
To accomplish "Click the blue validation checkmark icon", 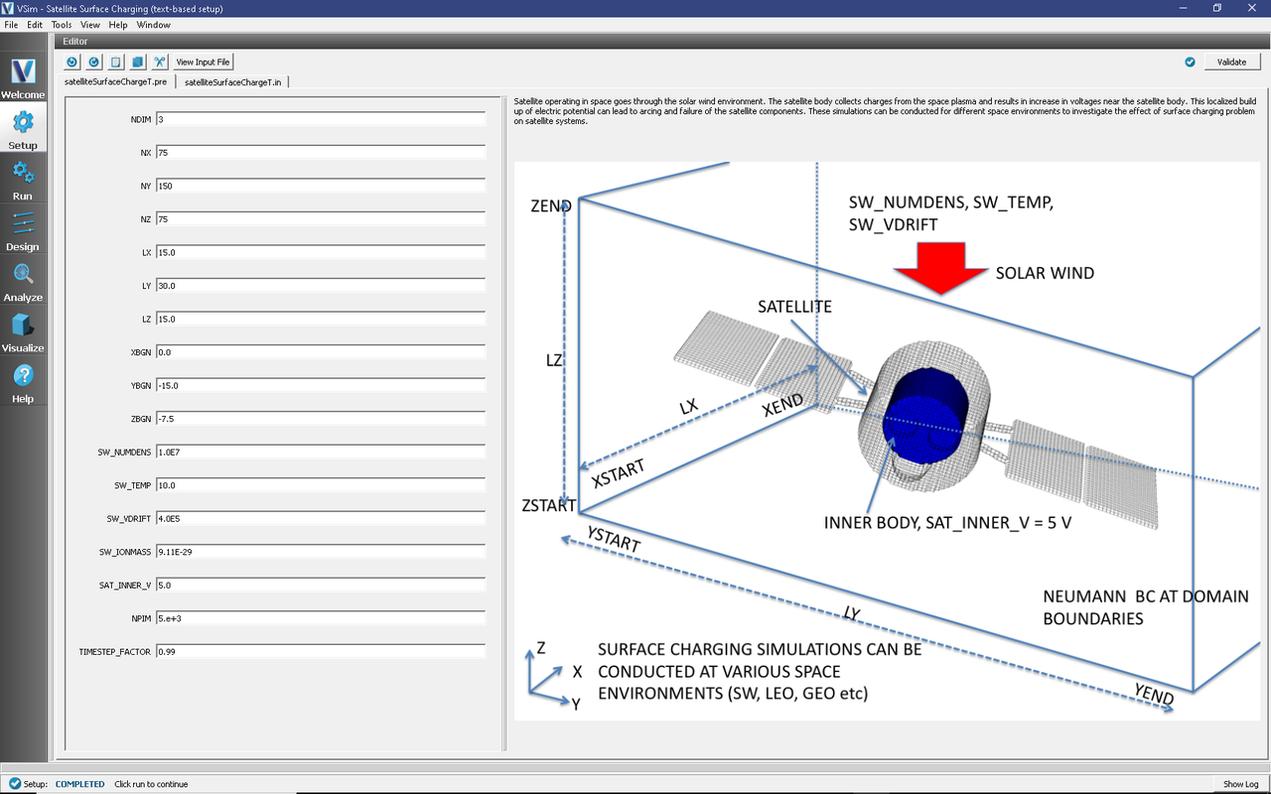I will pos(1190,62).
